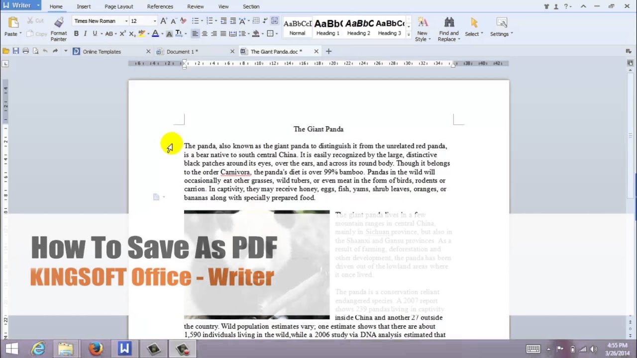
Task: Save the document with the floppy icon
Action: click(16, 51)
